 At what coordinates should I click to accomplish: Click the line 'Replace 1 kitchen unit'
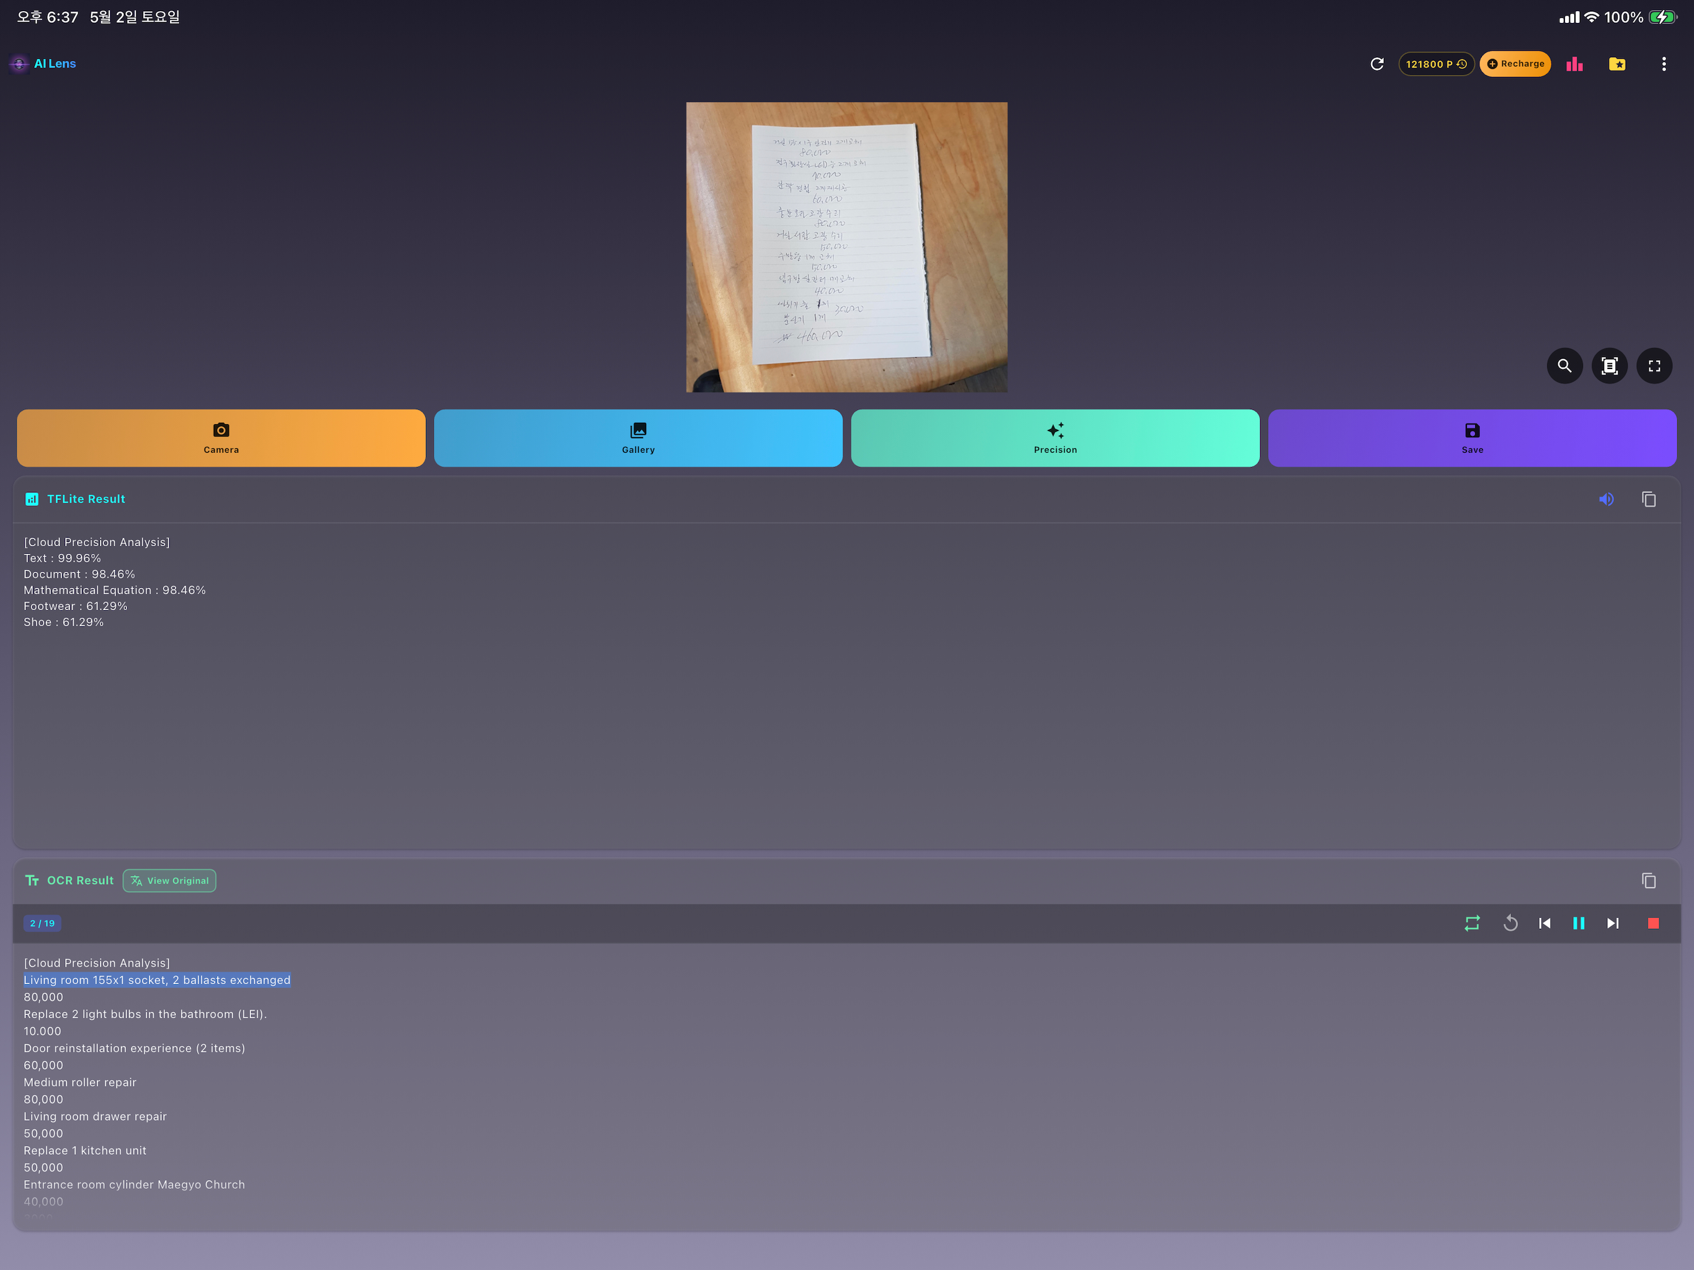pos(85,1150)
